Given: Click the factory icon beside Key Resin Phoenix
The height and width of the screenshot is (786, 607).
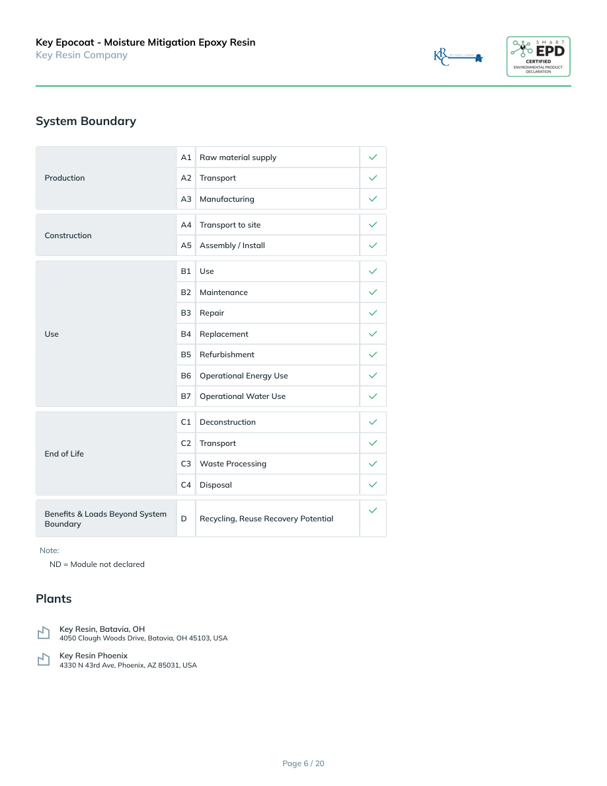Looking at the screenshot, I should [x=44, y=660].
